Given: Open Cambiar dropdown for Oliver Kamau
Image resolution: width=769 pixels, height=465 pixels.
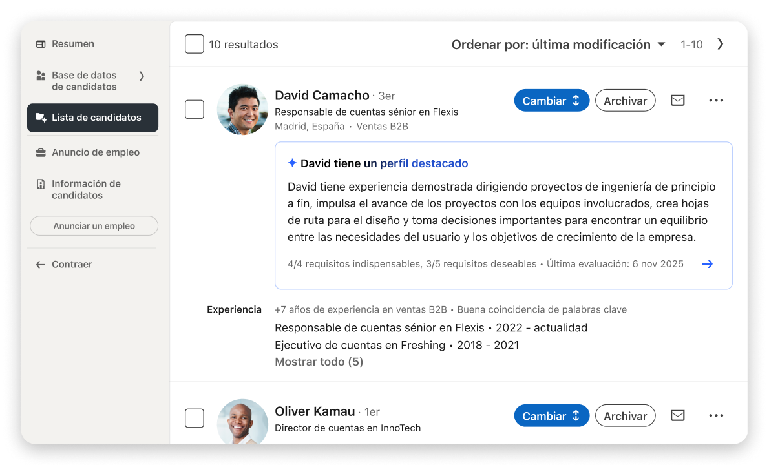Looking at the screenshot, I should 551,415.
